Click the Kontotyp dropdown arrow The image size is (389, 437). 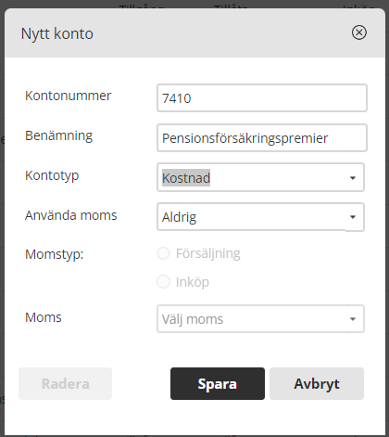(353, 178)
